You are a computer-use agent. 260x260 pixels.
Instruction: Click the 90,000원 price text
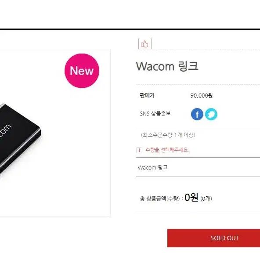pos(201,95)
